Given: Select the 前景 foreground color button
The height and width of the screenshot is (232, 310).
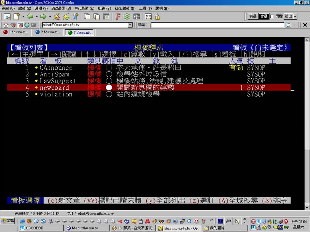Looking at the screenshot, I should [x=253, y=16].
